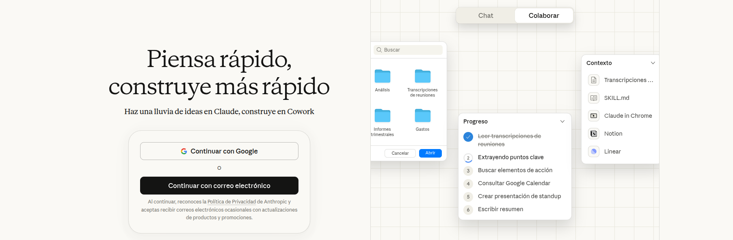Screen dimensions: 733x240
Task: Open the Informes trimestrales folder
Action: pos(382,116)
